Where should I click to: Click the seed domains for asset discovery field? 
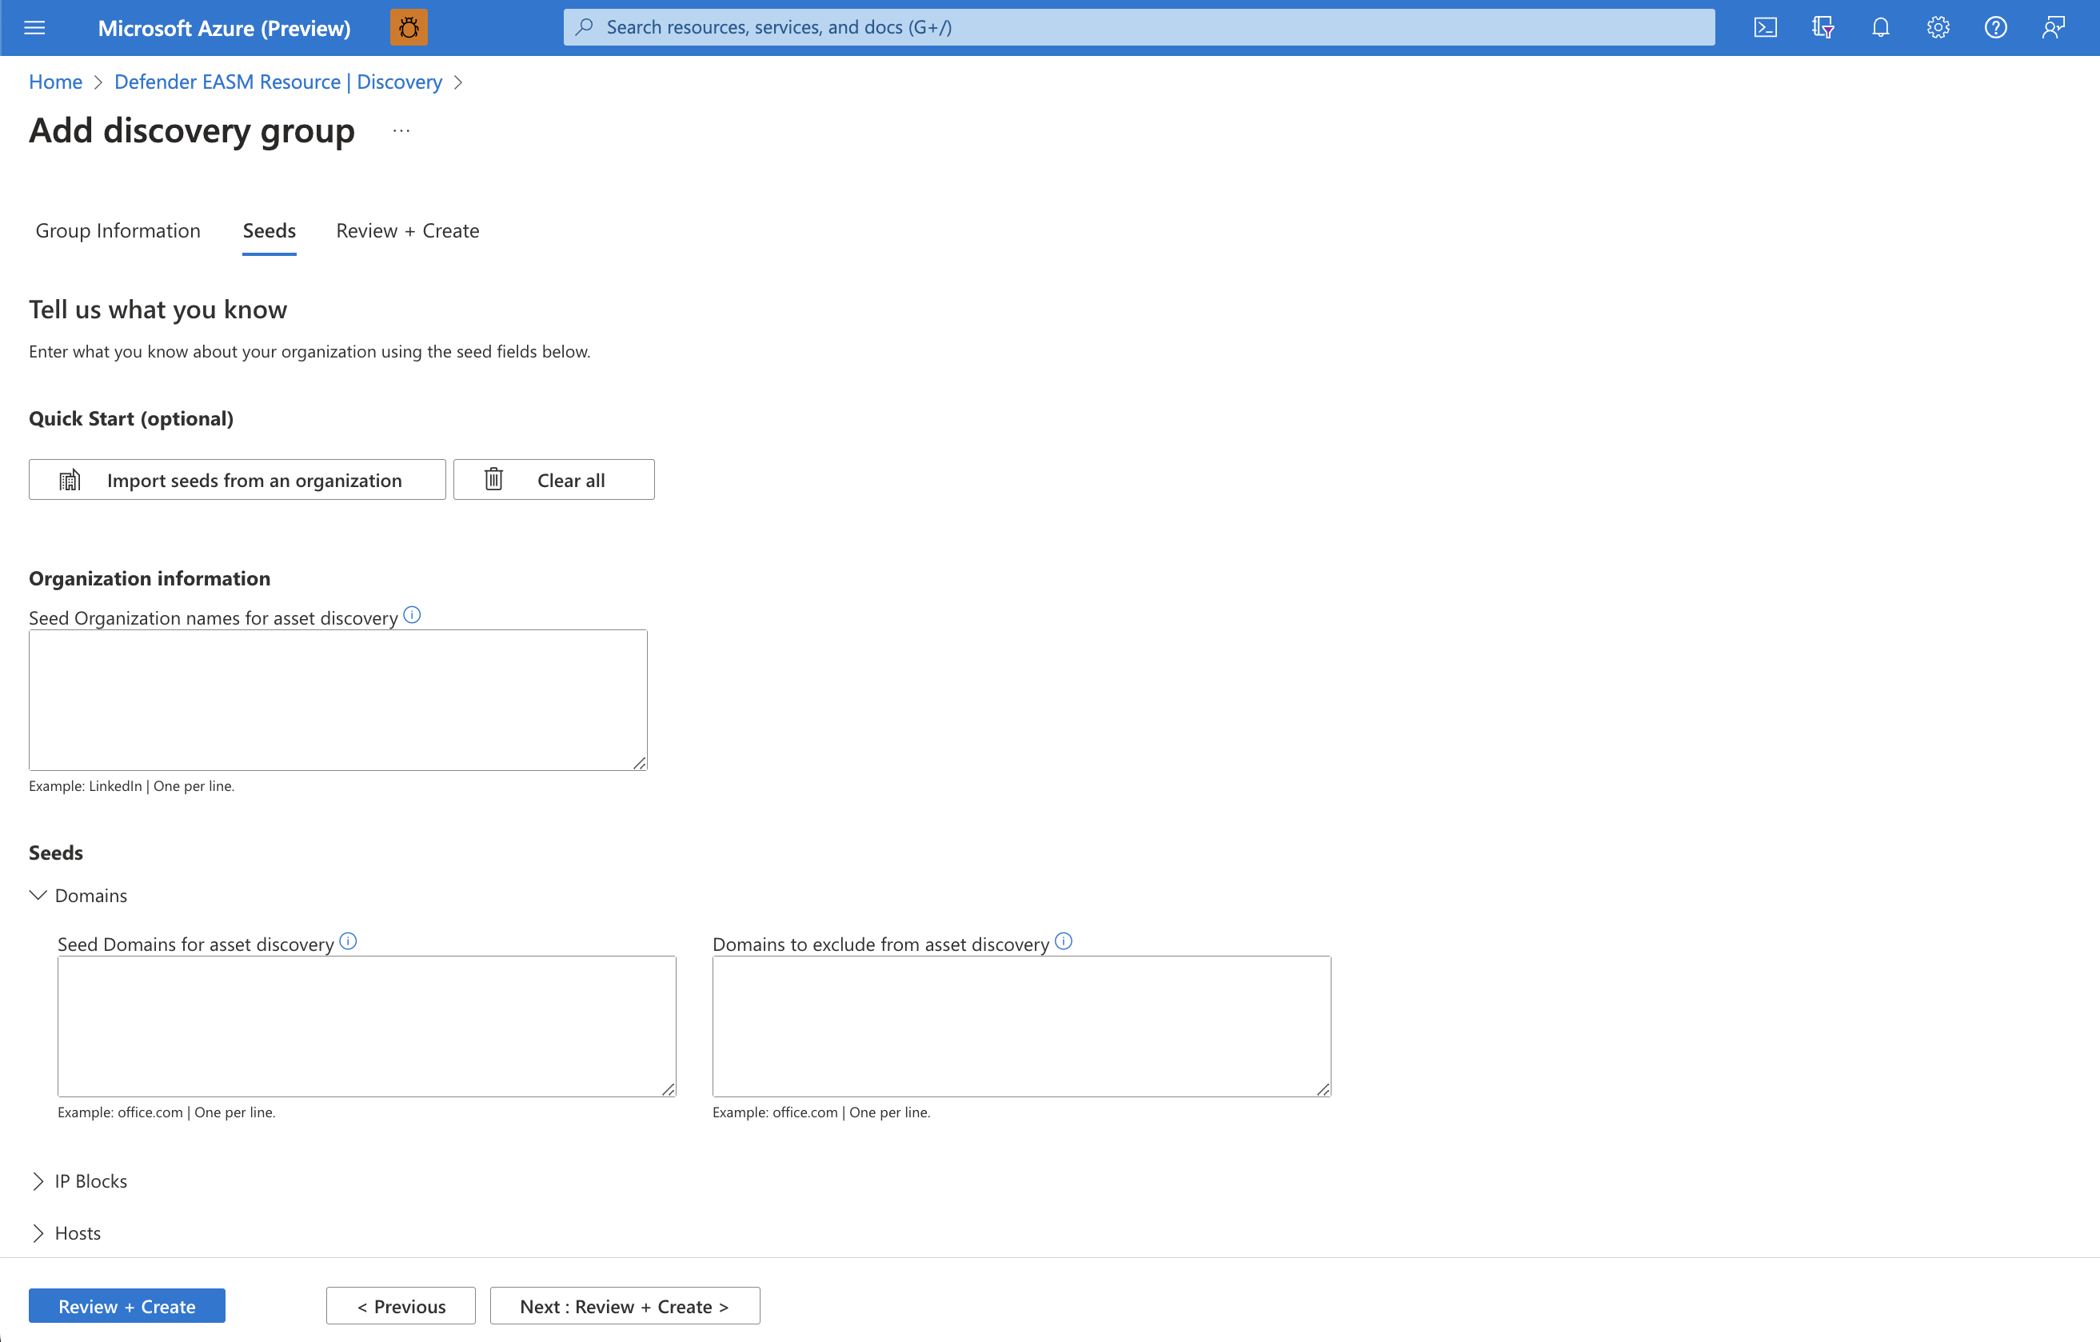365,1025
